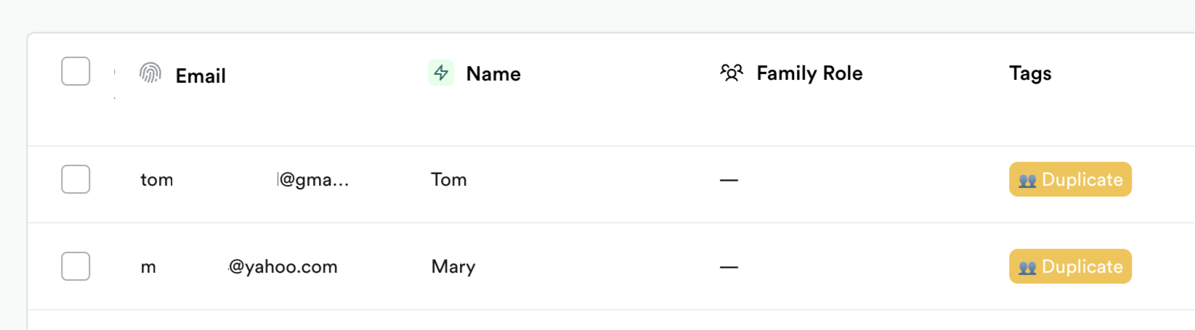1195x330 pixels.
Task: Sort by the Email column header
Action: 200,75
